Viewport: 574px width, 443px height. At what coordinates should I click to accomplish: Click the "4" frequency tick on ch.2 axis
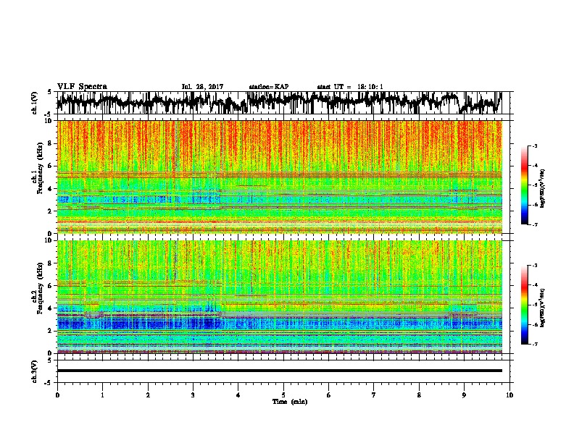(x=51, y=308)
